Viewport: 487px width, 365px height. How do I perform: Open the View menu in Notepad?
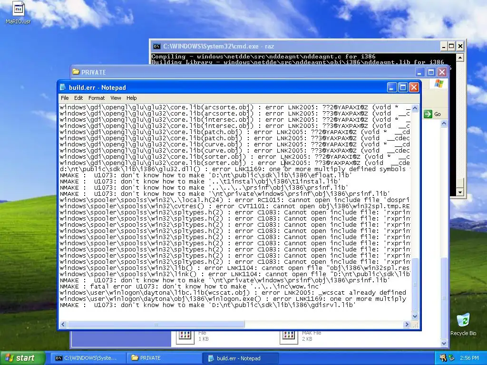click(x=116, y=98)
